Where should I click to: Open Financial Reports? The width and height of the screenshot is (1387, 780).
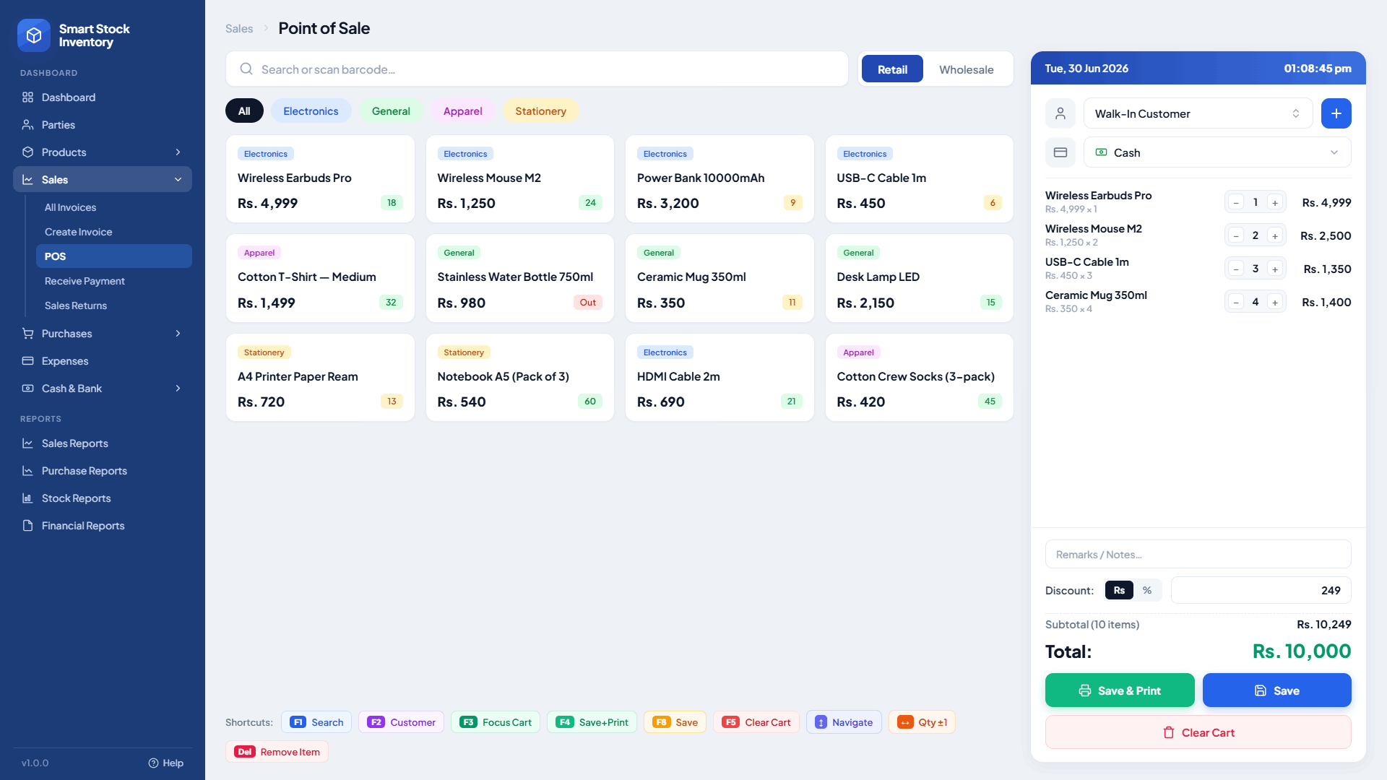point(103,526)
